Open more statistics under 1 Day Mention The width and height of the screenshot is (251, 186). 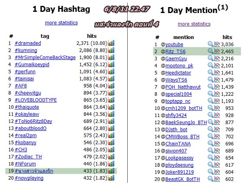point(194,24)
